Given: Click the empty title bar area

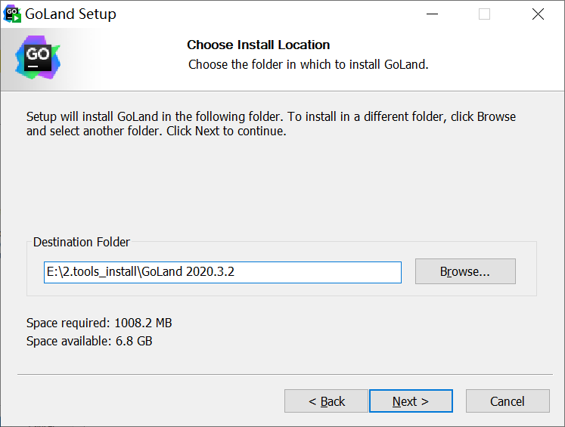Looking at the screenshot, I should pos(265,14).
